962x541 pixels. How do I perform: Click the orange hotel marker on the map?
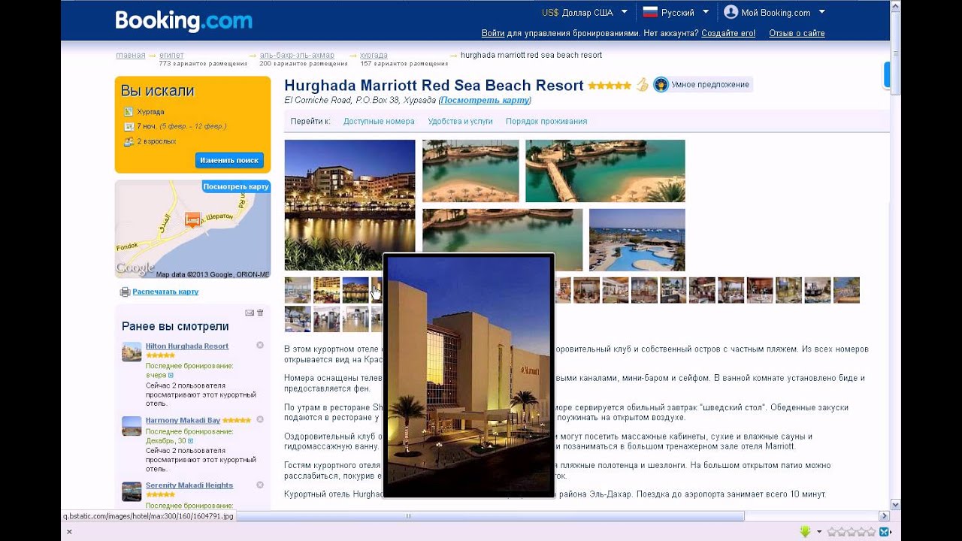(x=192, y=219)
